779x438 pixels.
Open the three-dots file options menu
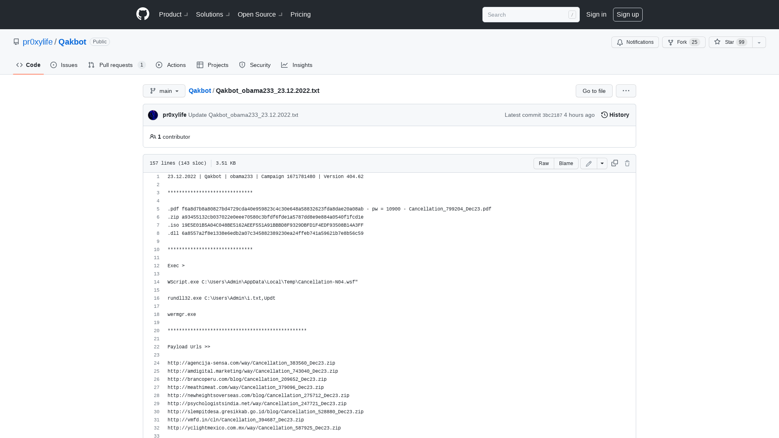pos(626,91)
